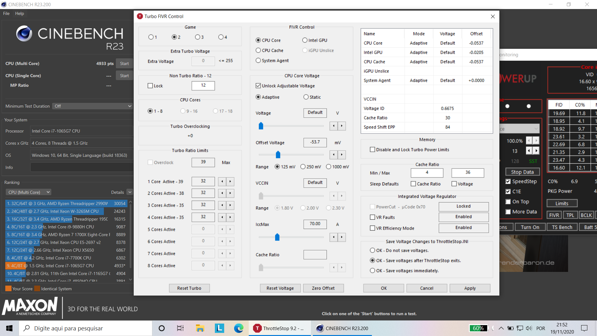The image size is (597, 336).
Task: Open Windows Start menu
Action: pos(9,328)
